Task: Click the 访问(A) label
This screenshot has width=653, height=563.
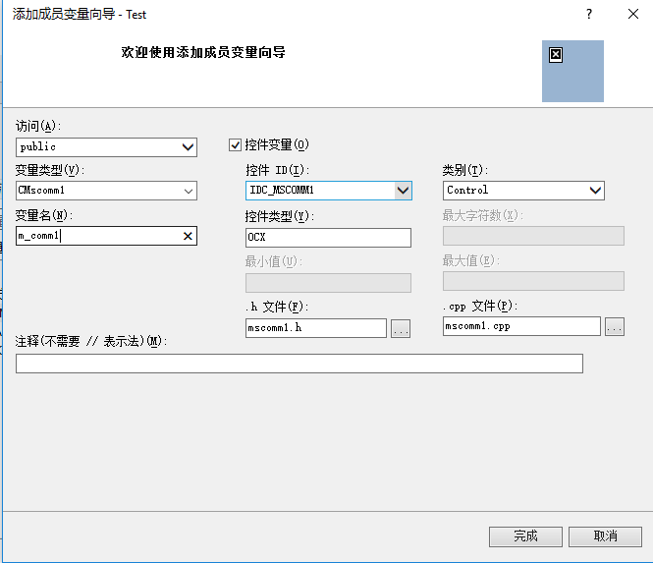Action: [38, 126]
